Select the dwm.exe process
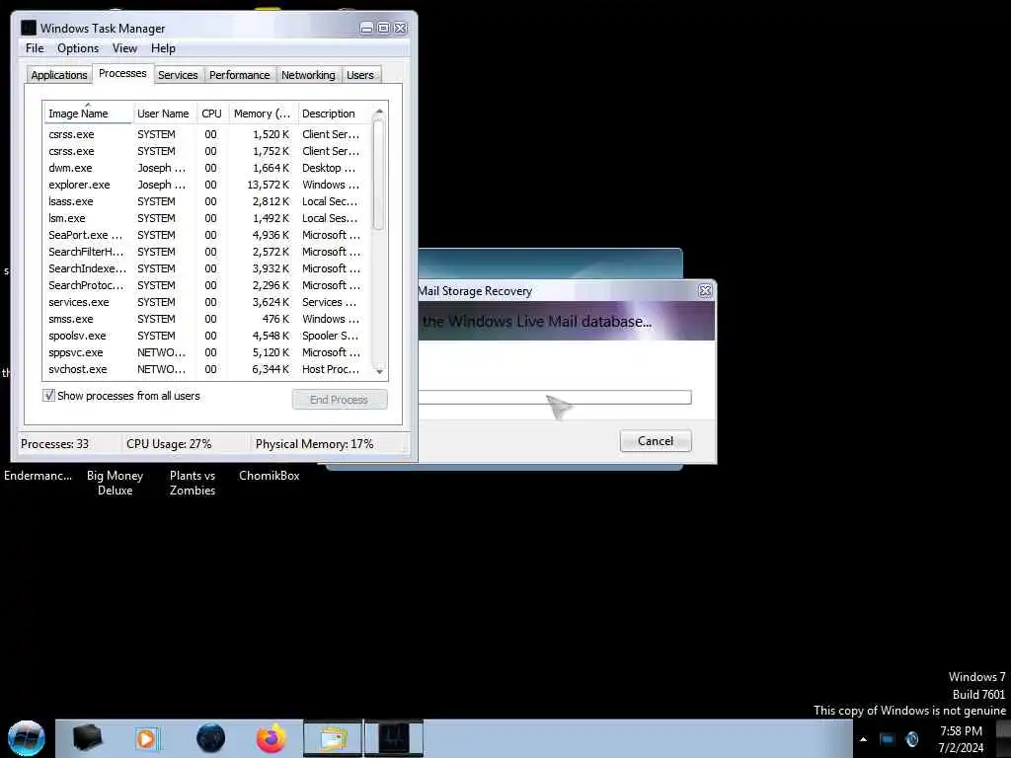Viewport: 1011px width, 758px height. point(207,168)
